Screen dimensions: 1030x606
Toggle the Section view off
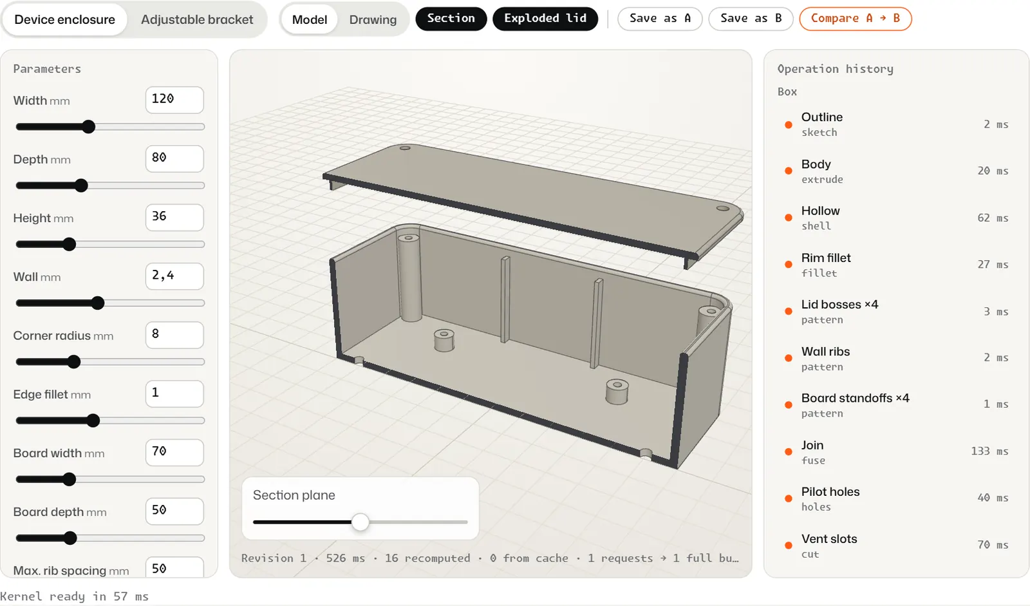[451, 19]
